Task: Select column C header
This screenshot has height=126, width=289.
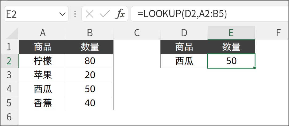Action: [x=137, y=33]
